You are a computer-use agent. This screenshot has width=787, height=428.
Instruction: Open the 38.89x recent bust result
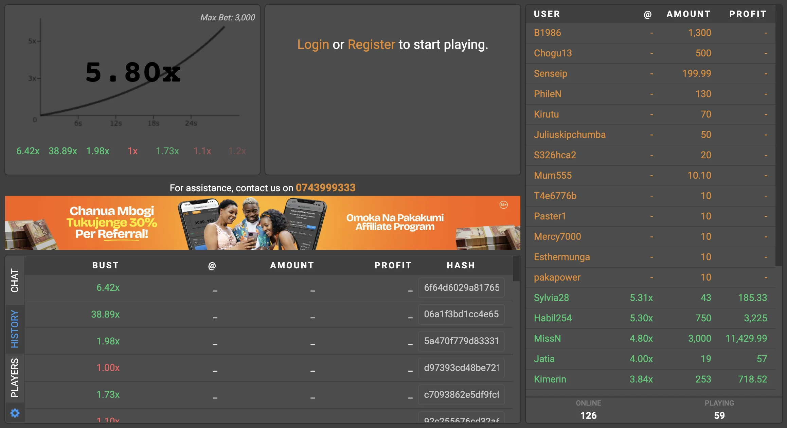point(63,151)
